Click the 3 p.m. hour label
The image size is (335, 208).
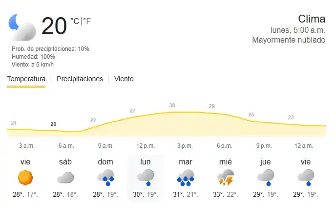coord(185,146)
